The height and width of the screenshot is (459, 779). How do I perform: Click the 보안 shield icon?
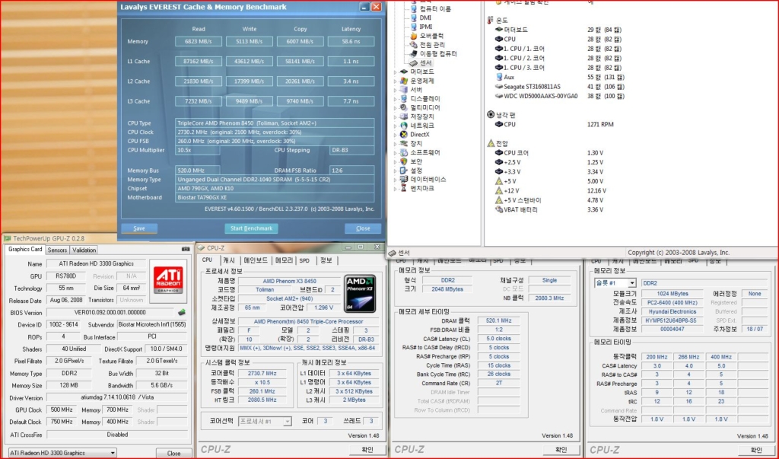(404, 161)
